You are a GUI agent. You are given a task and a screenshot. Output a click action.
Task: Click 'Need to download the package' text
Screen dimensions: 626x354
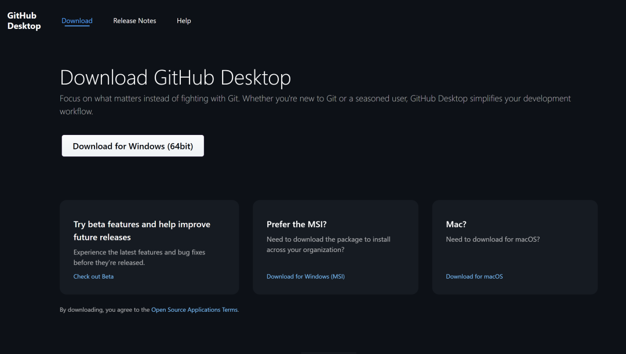pyautogui.click(x=329, y=244)
